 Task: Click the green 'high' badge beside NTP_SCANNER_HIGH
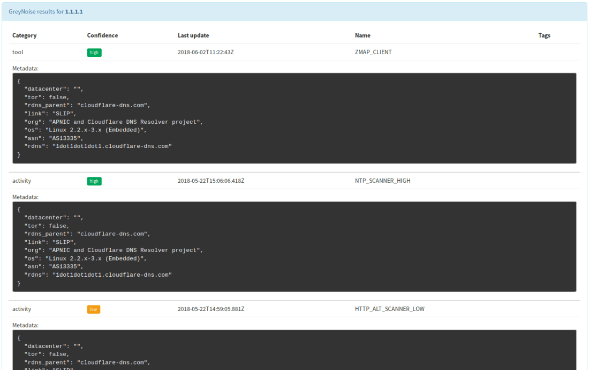point(94,181)
